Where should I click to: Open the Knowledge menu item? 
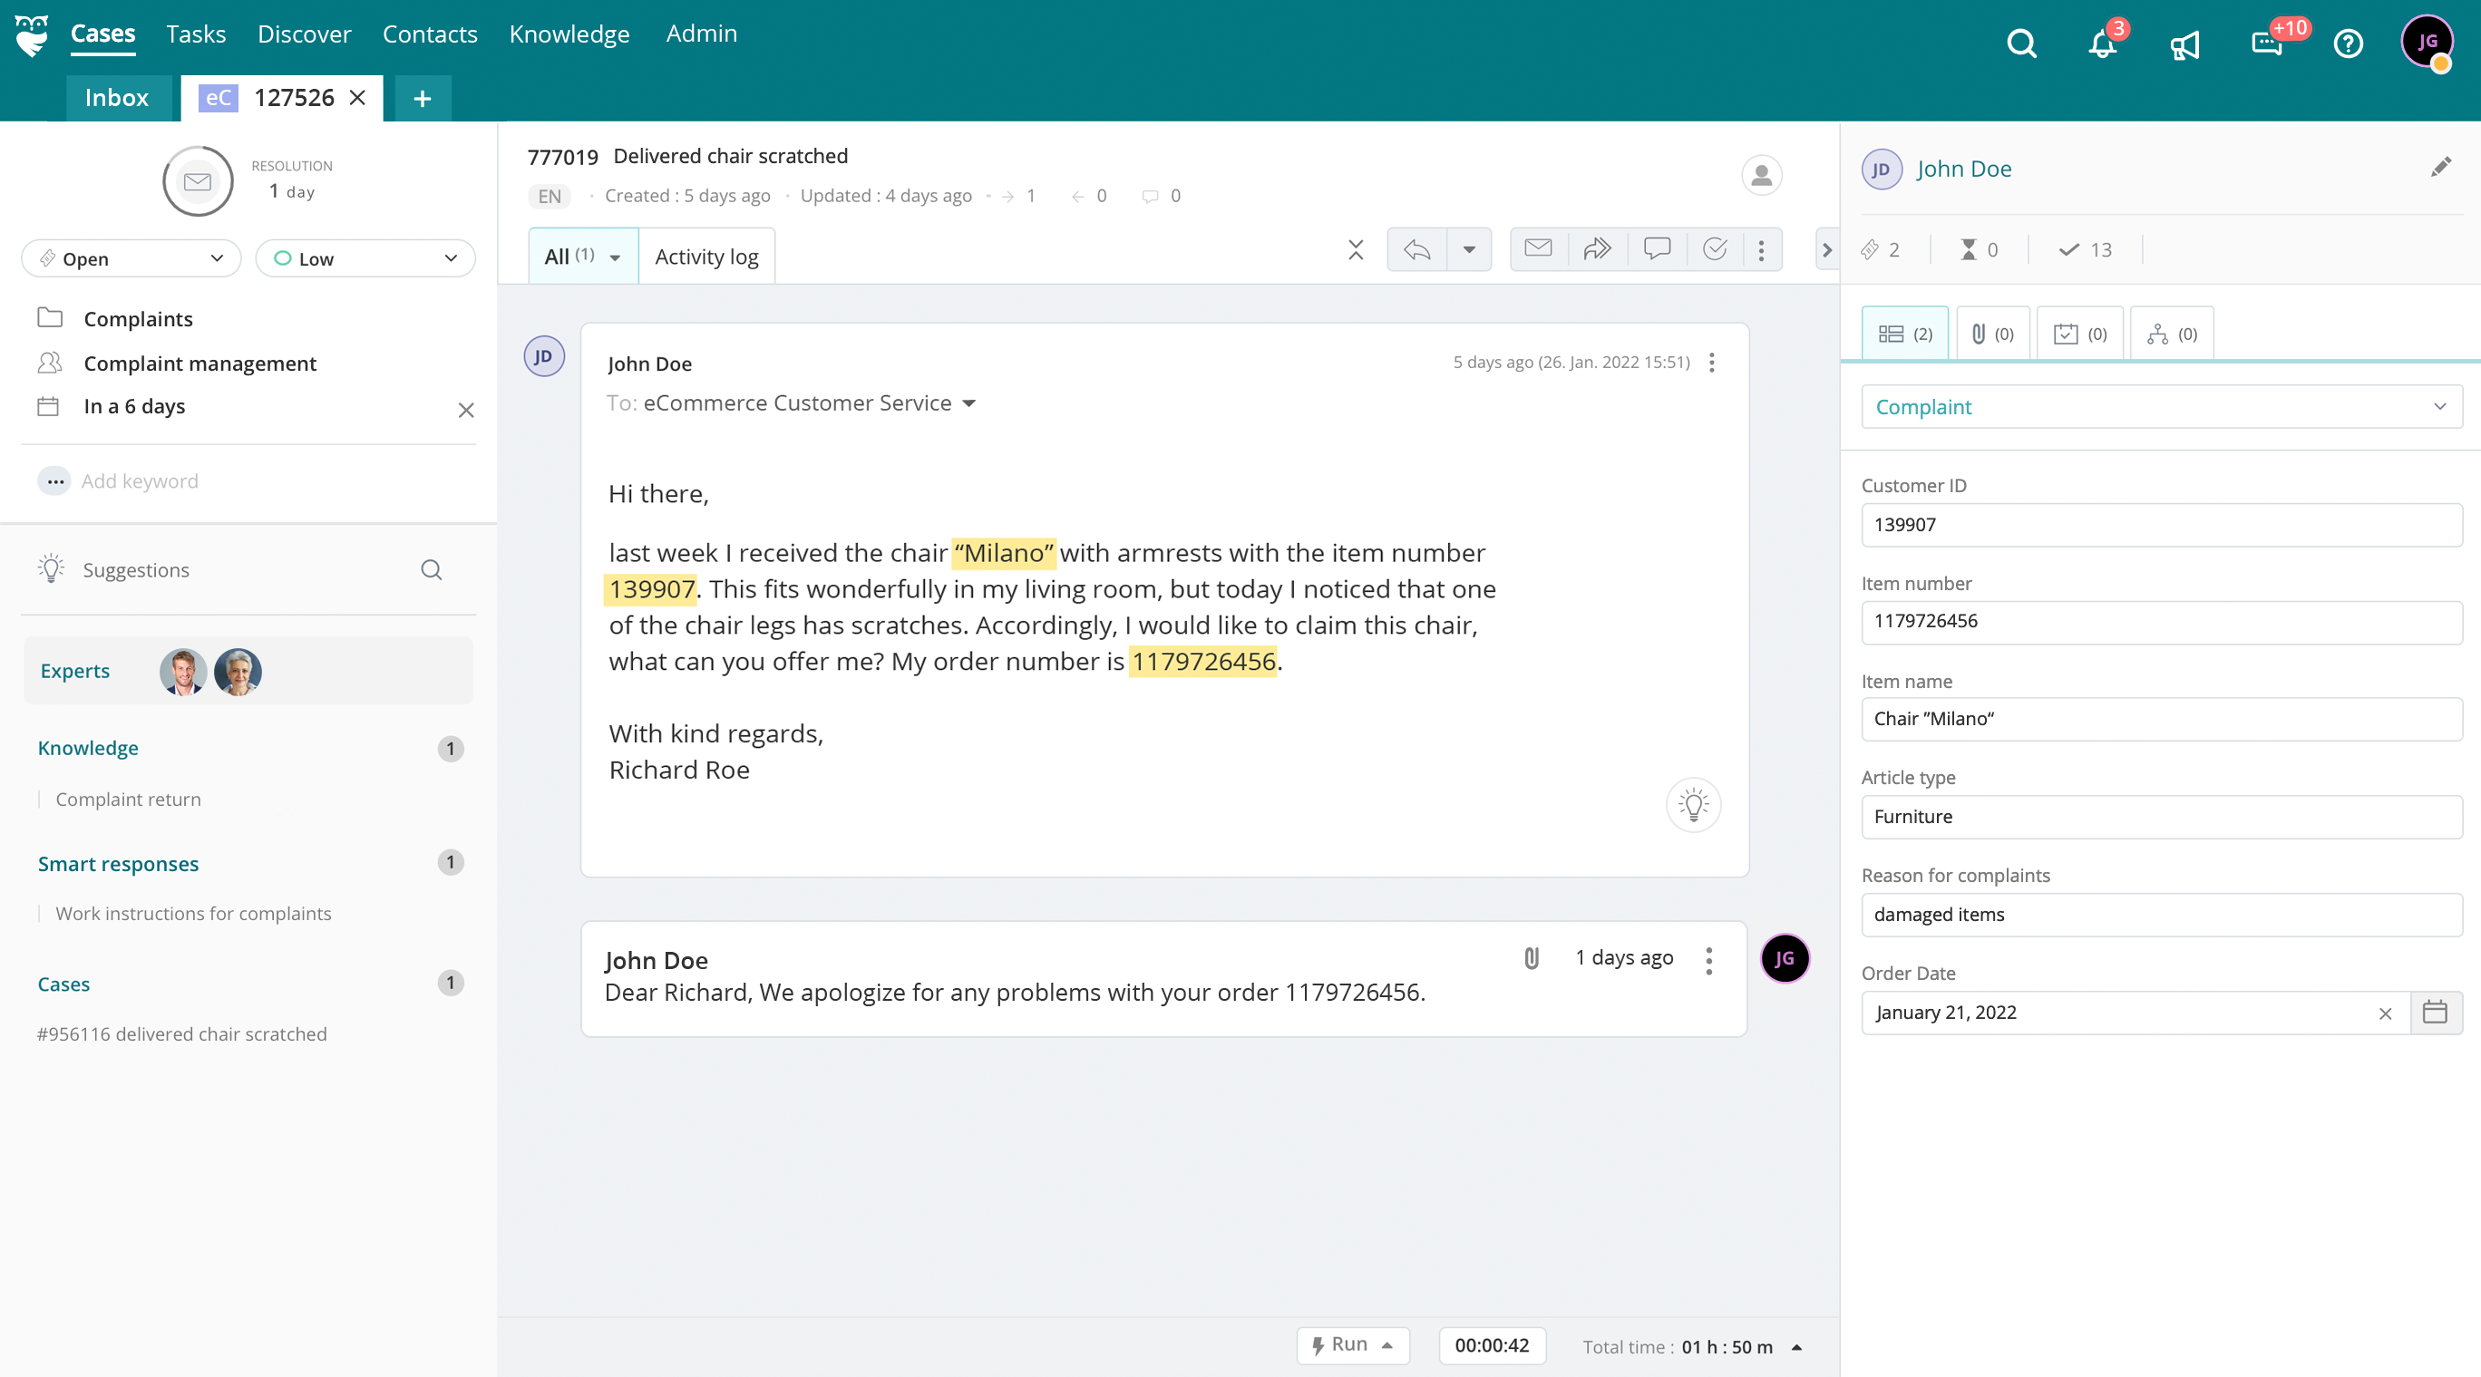(569, 34)
